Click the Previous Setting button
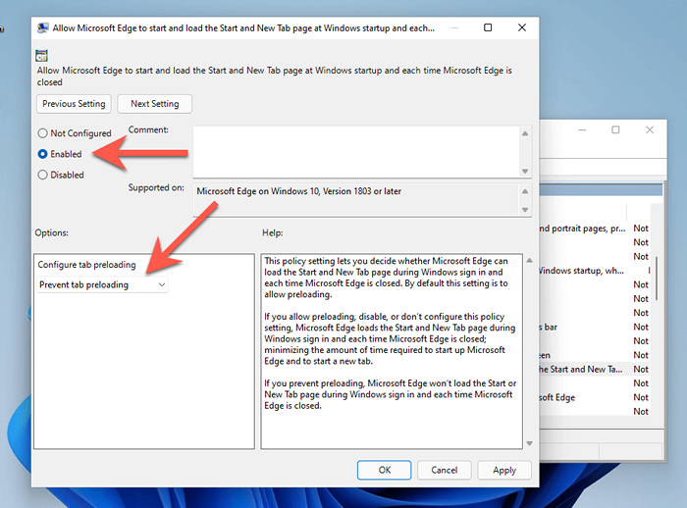The image size is (687, 508). (x=74, y=104)
